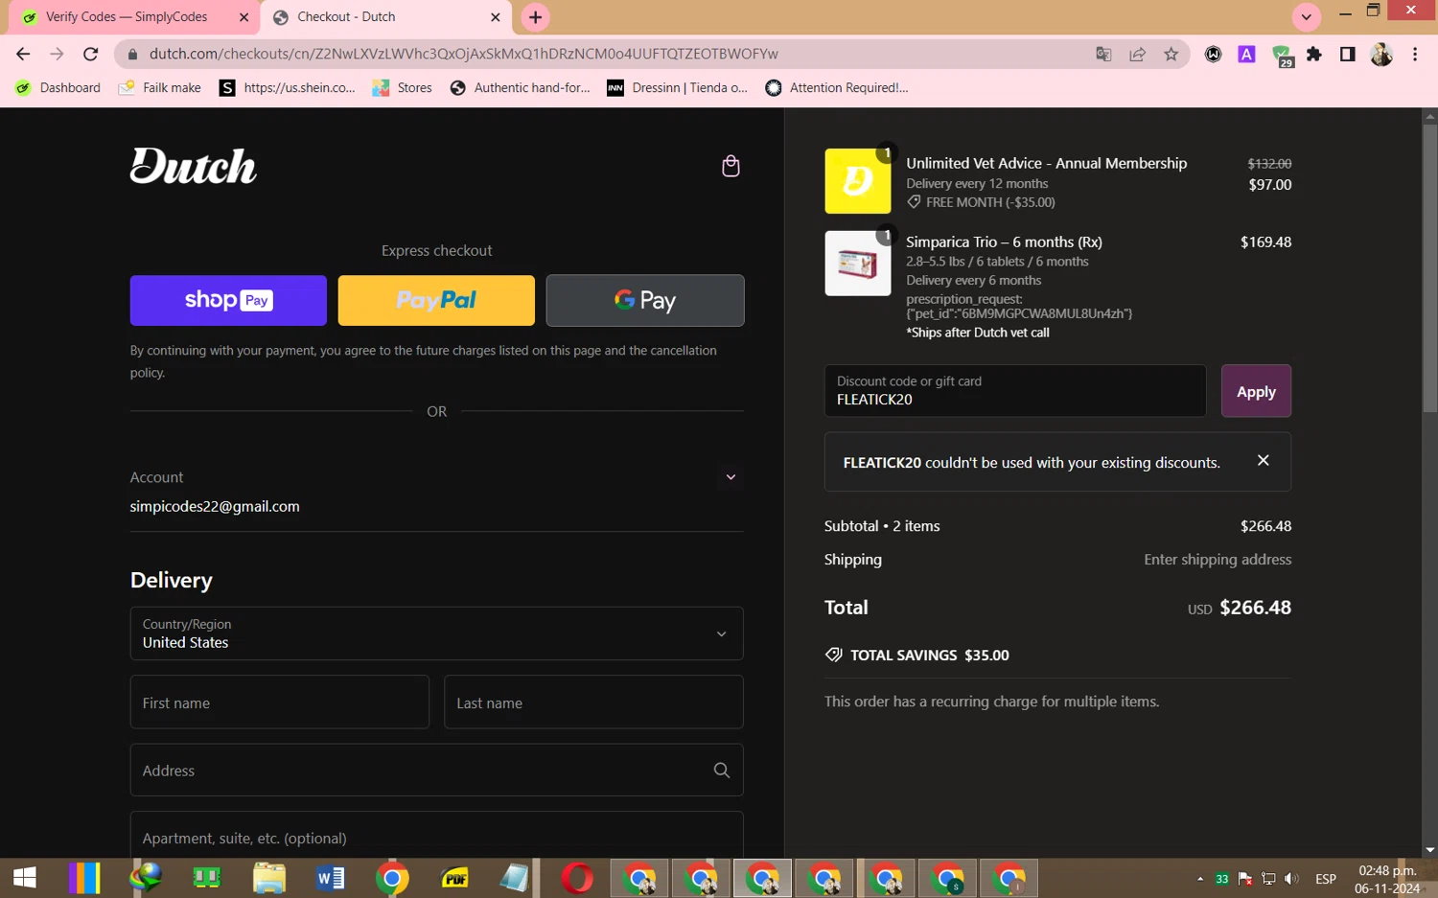
Task: Reload the current page
Action: pyautogui.click(x=91, y=54)
